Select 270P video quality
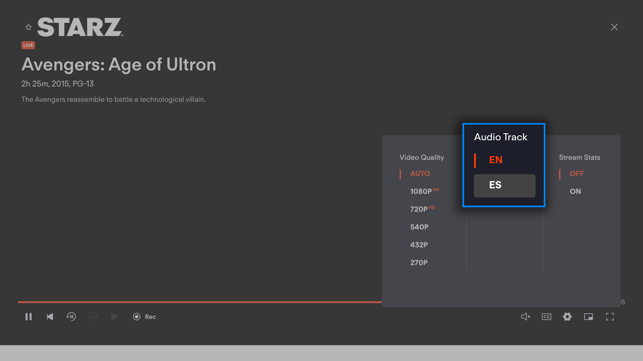This screenshot has height=361, width=643. point(419,263)
